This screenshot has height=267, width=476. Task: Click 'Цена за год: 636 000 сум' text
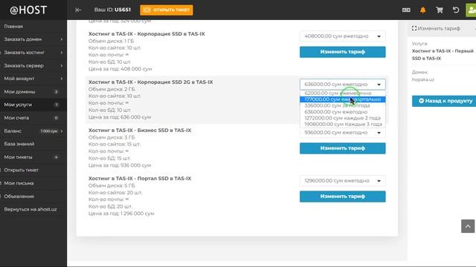click(x=120, y=117)
